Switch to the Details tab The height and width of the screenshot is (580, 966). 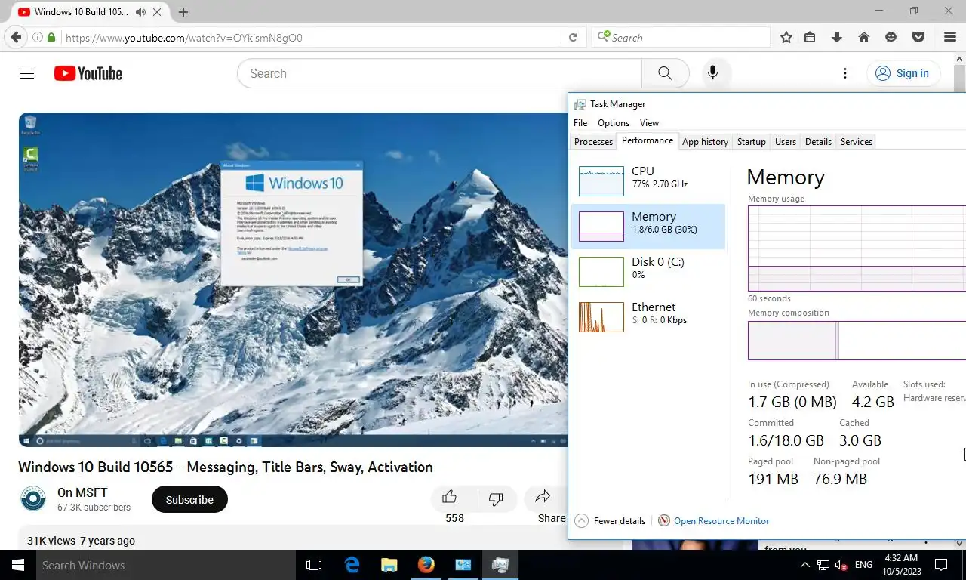(x=818, y=141)
